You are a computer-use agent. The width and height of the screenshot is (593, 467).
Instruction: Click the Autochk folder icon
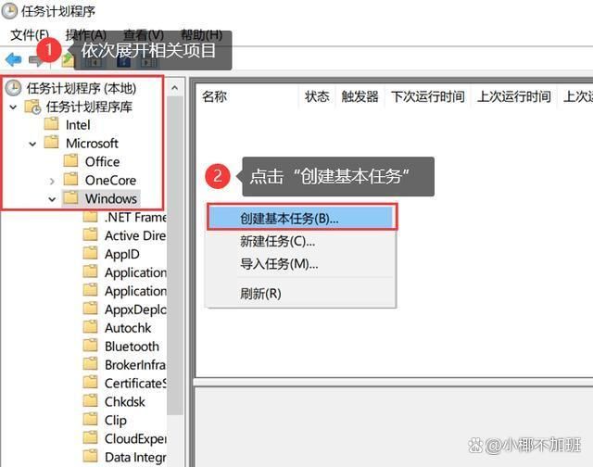click(x=91, y=327)
